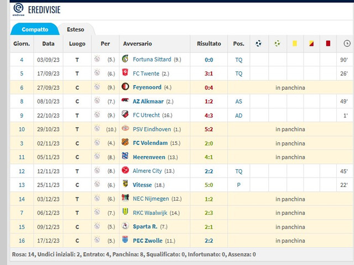Click the Rosa: 14 summary line

(134, 254)
